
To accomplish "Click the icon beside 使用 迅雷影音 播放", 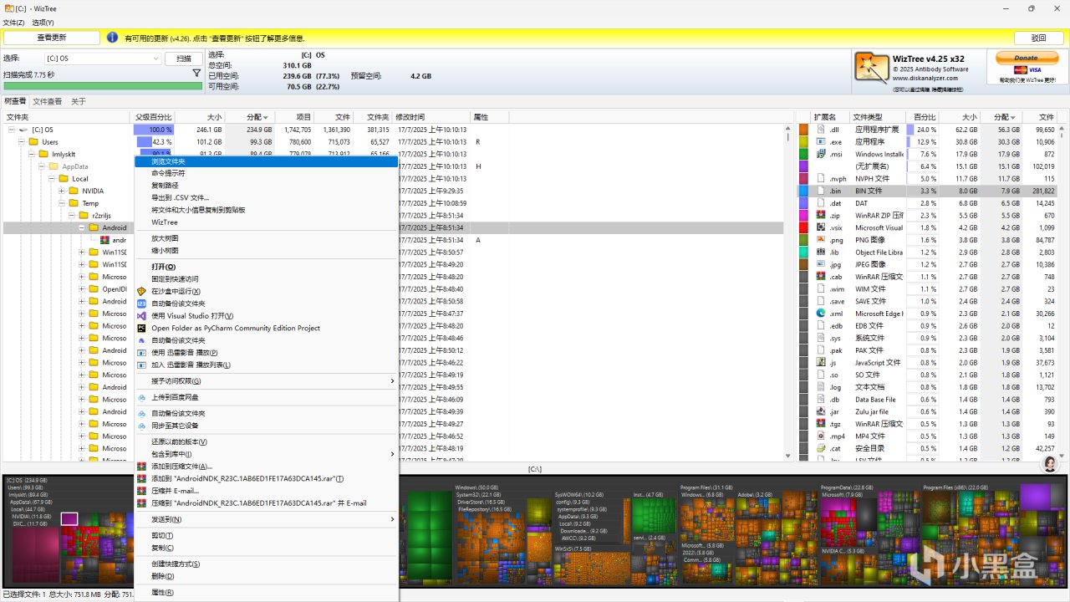I will coord(141,353).
